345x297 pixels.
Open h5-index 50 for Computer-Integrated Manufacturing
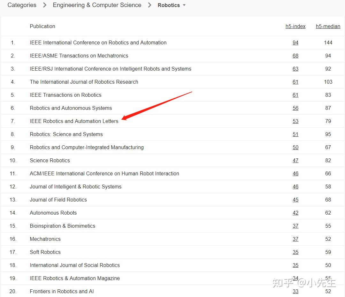click(295, 148)
